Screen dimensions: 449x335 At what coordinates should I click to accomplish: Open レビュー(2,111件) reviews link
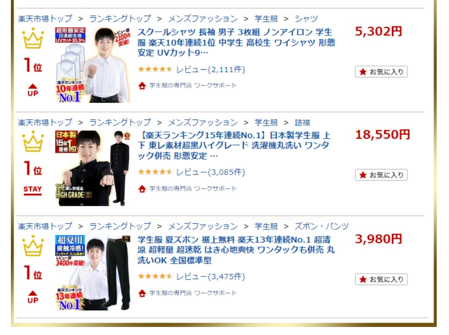tap(211, 69)
